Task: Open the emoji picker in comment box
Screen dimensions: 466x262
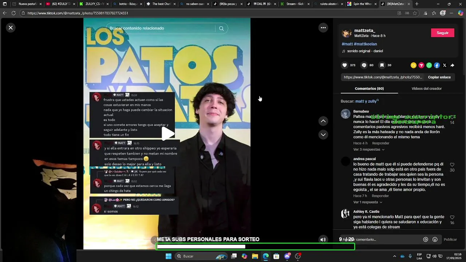Action: point(435,239)
